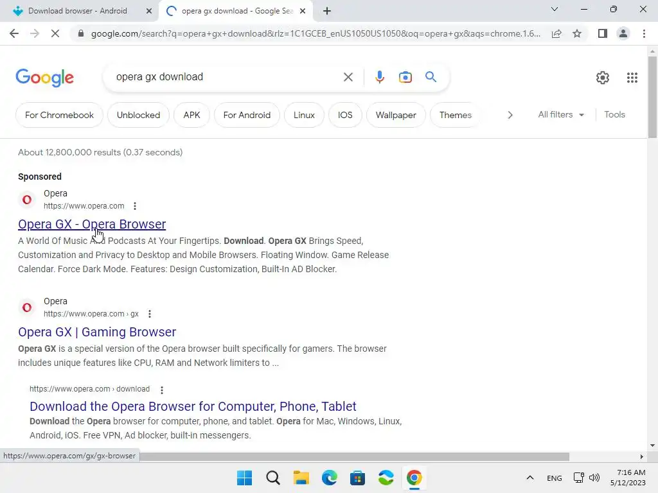Click the vertical scrollbar thumb

point(652,96)
